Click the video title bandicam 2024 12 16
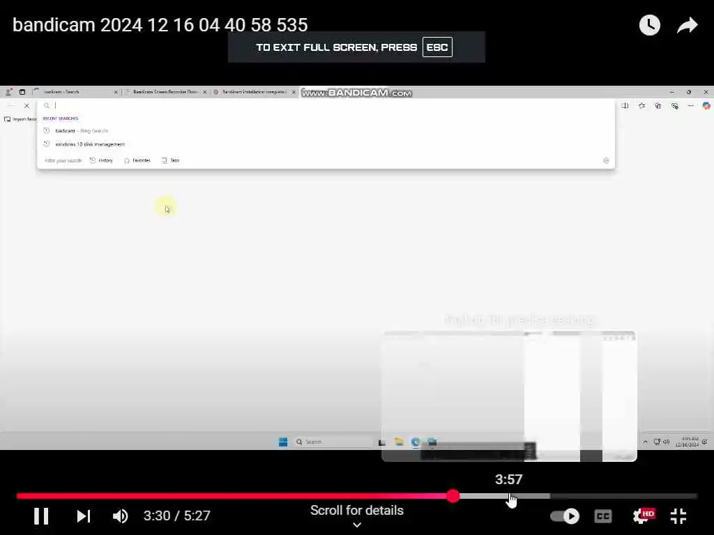The width and height of the screenshot is (714, 535). [x=160, y=25]
